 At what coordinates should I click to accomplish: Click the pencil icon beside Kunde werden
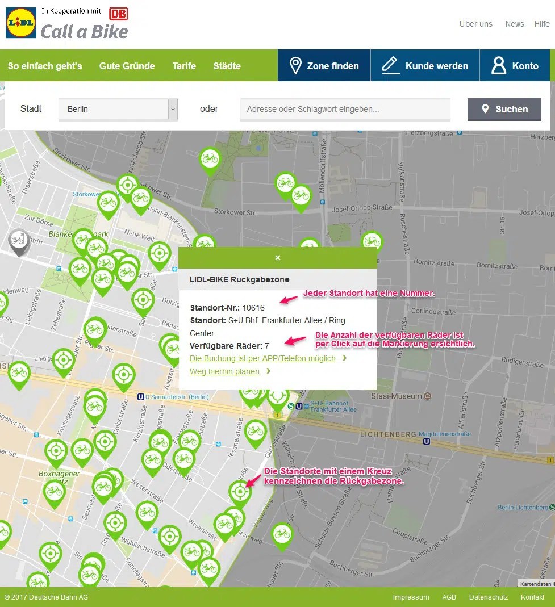390,65
